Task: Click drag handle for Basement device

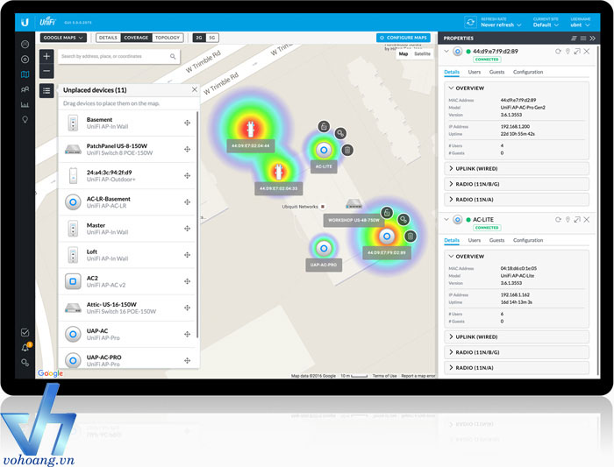Action: click(x=187, y=123)
